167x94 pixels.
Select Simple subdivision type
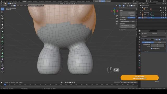pos(160,42)
